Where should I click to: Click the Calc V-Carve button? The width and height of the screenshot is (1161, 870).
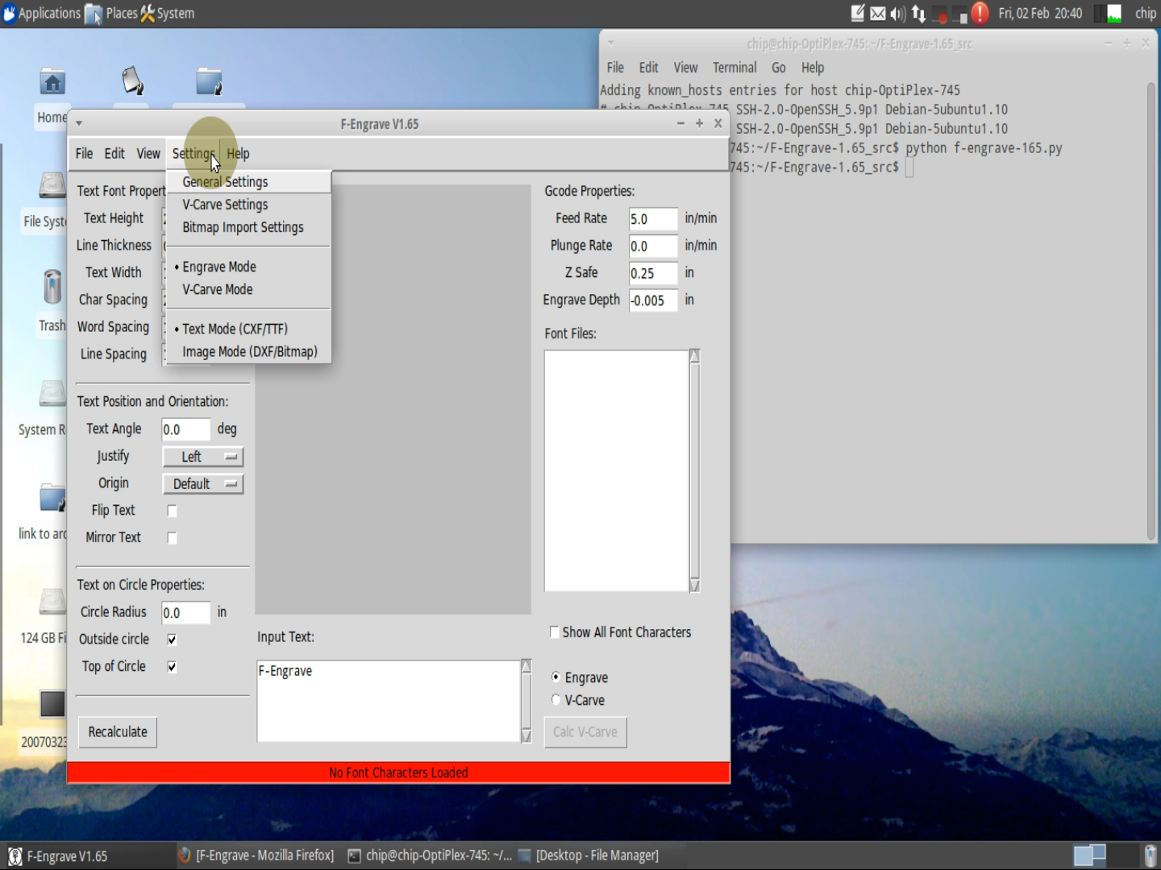585,731
